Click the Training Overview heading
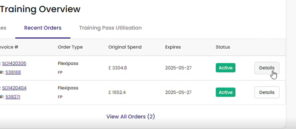Viewport: 296px width, 129px height. click(x=40, y=9)
